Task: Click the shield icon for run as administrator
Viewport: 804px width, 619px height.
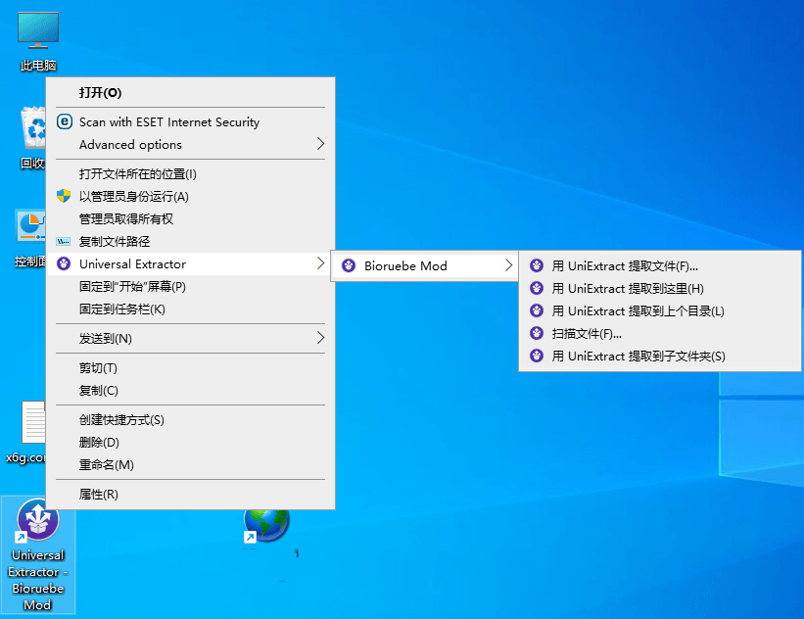Action: [65, 196]
